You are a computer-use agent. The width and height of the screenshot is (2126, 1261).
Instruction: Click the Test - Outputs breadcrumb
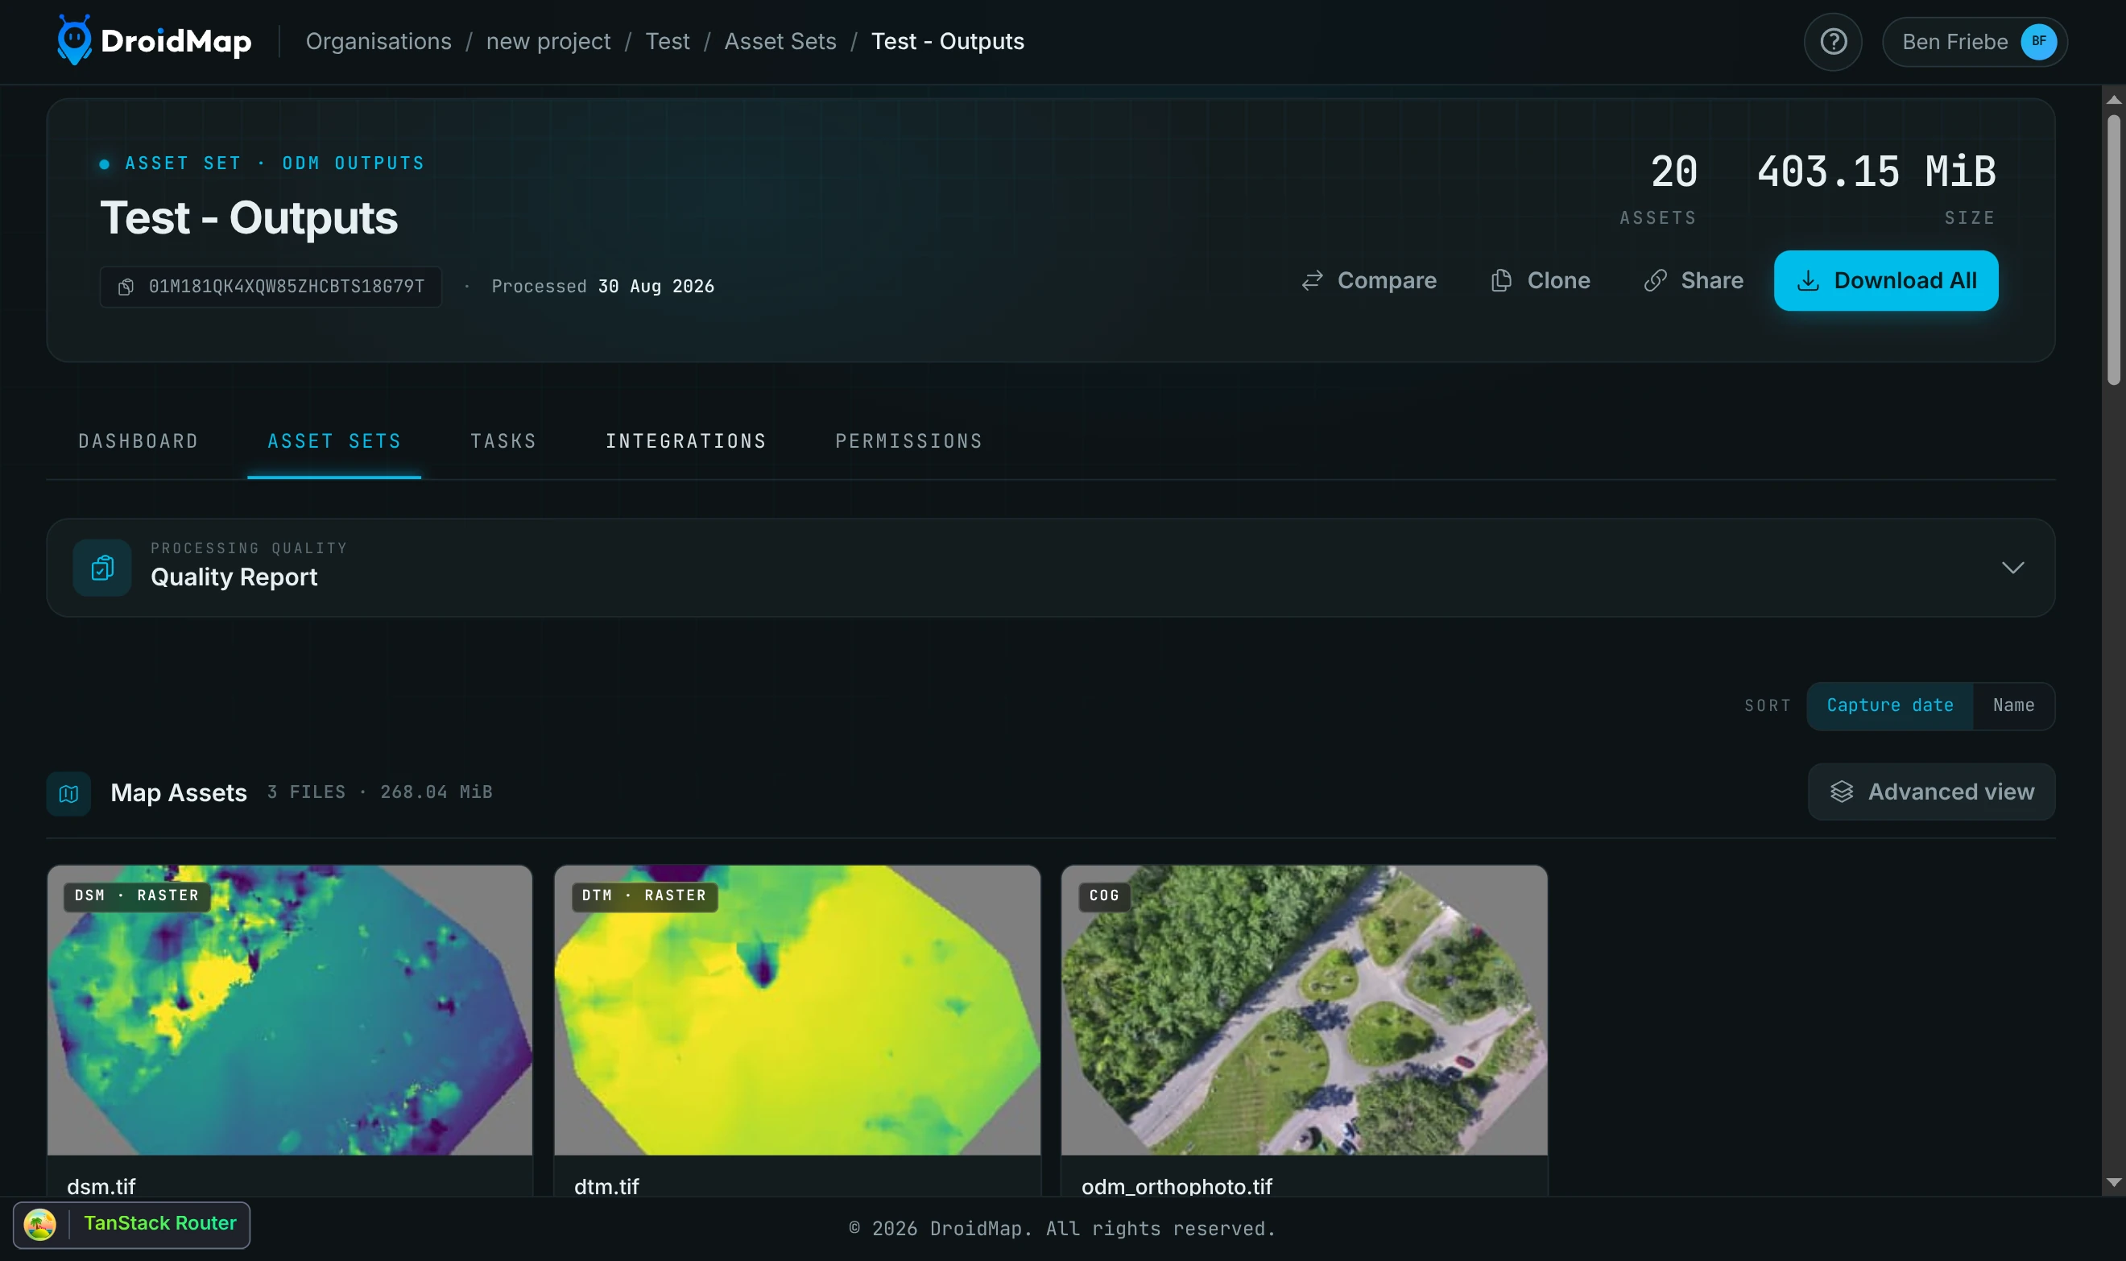(947, 41)
